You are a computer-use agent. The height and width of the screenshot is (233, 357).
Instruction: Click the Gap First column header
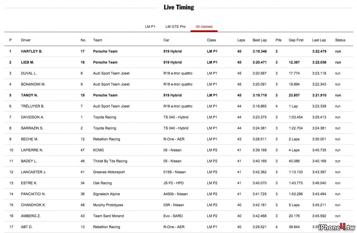coord(296,40)
